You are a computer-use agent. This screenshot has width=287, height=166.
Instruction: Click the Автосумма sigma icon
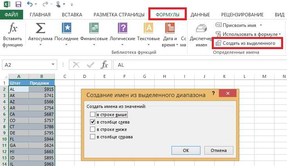40,28
